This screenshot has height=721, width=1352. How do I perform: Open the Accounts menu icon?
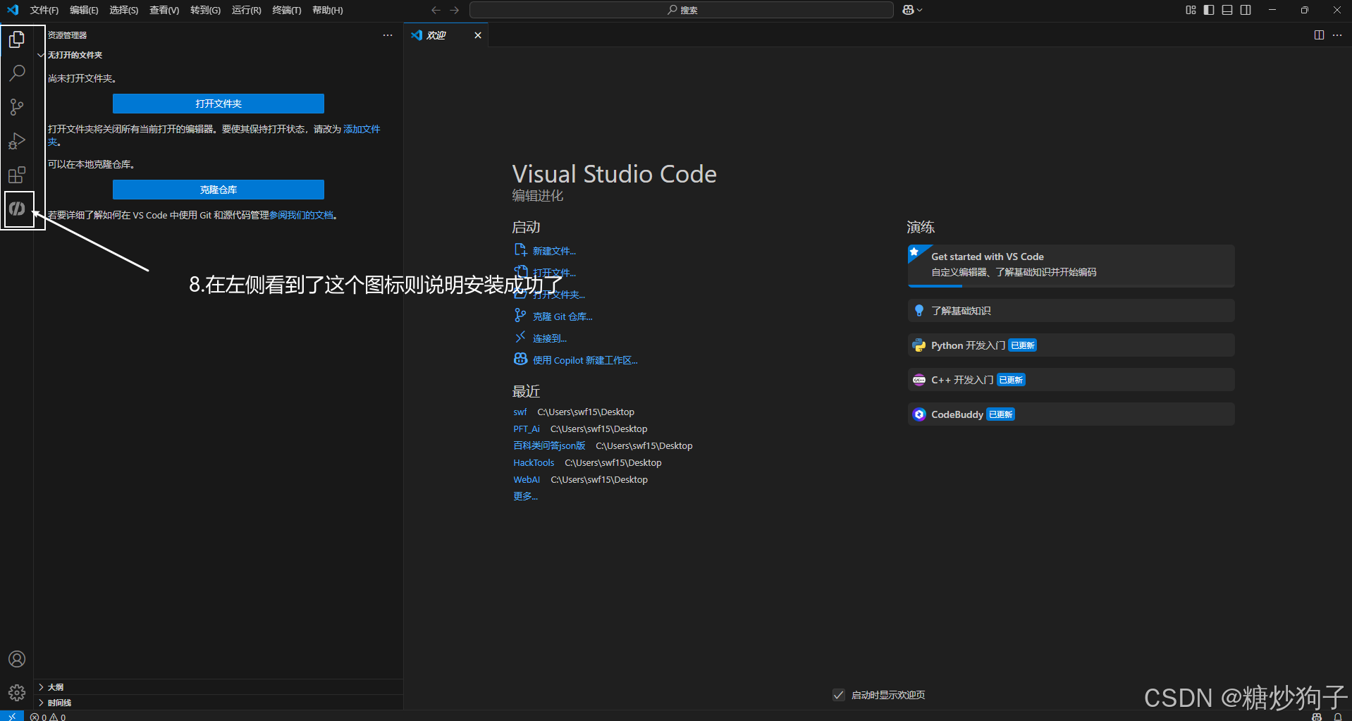click(17, 659)
